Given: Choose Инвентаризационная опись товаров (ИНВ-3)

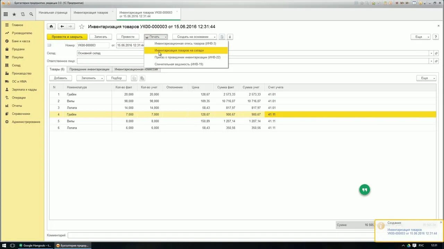Looking at the screenshot, I should point(186,44).
